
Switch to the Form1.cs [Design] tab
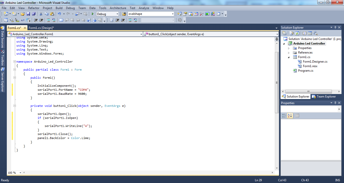[41, 28]
